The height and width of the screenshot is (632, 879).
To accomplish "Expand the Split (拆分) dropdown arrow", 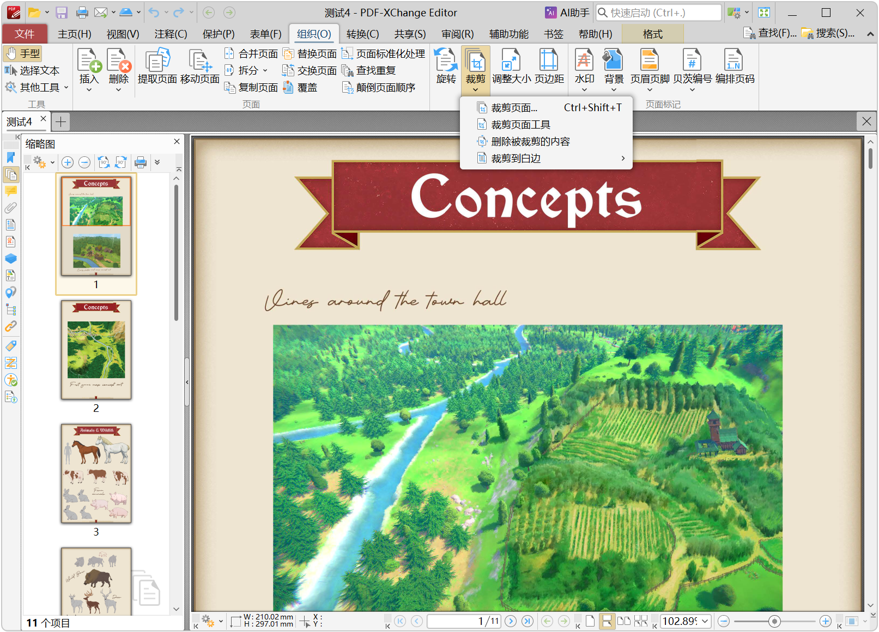I will click(x=265, y=70).
